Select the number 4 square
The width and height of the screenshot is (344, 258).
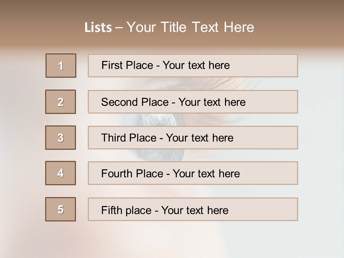click(x=61, y=173)
